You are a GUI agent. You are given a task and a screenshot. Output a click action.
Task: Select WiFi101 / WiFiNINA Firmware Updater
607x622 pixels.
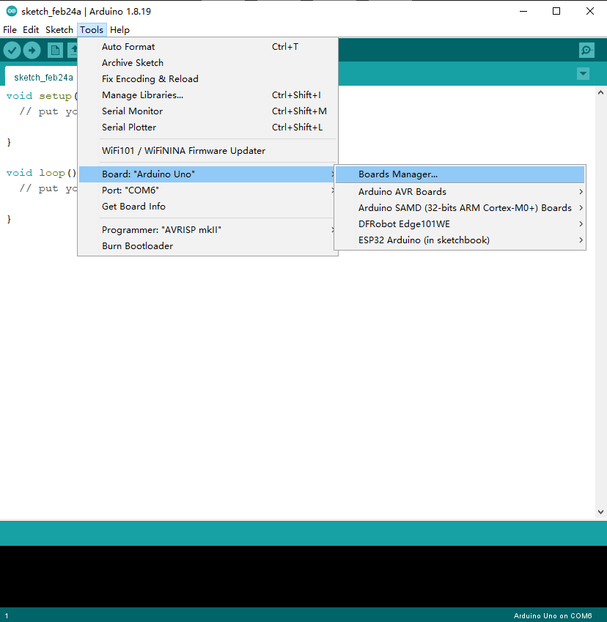pyautogui.click(x=207, y=151)
